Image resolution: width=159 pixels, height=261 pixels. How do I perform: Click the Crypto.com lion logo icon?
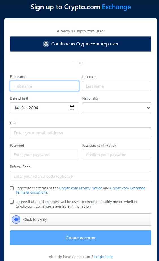tap(46, 44)
